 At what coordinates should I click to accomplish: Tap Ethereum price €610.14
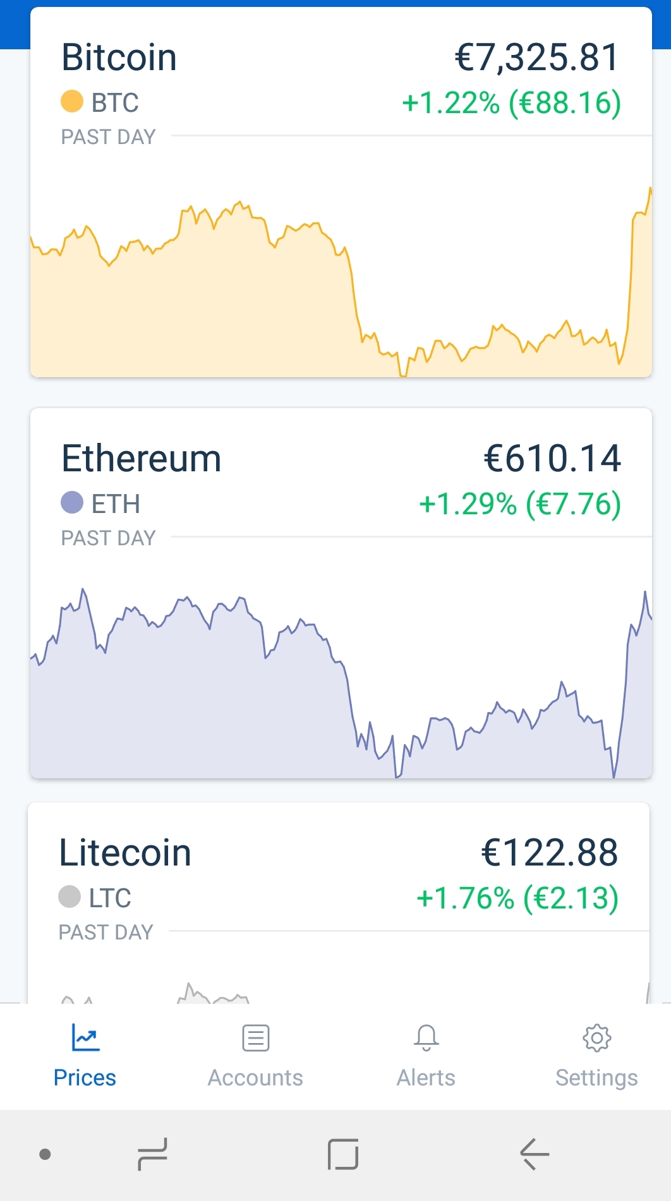(552, 458)
